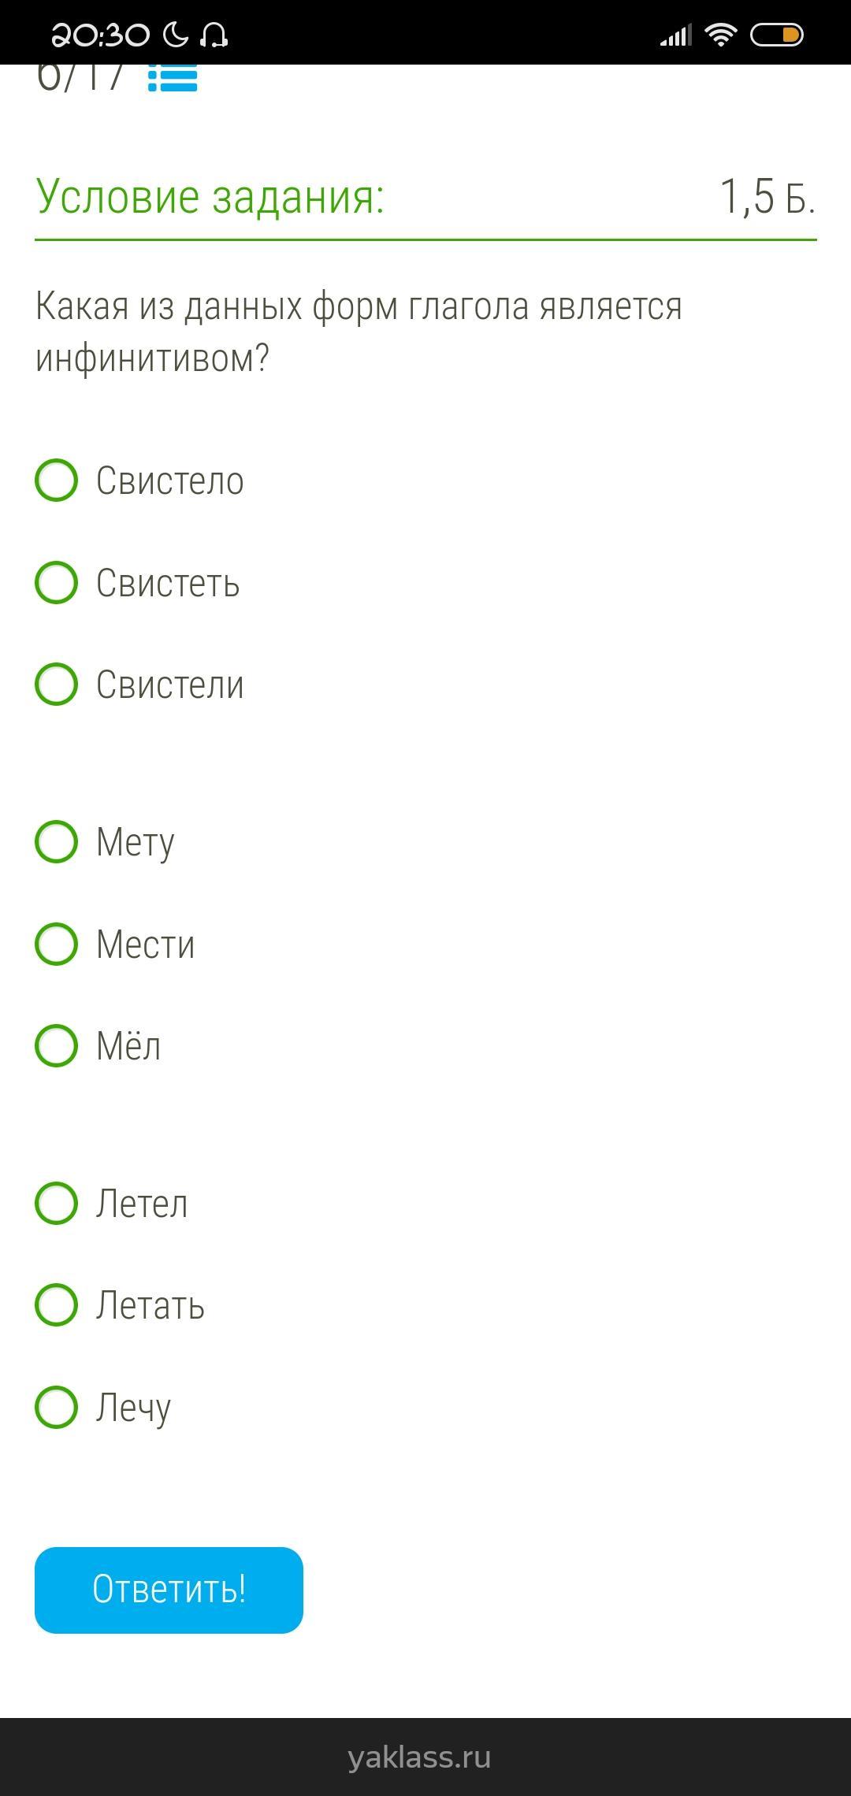Tap the headphones status icon
Screen dimensions: 851x1796
(x=214, y=35)
